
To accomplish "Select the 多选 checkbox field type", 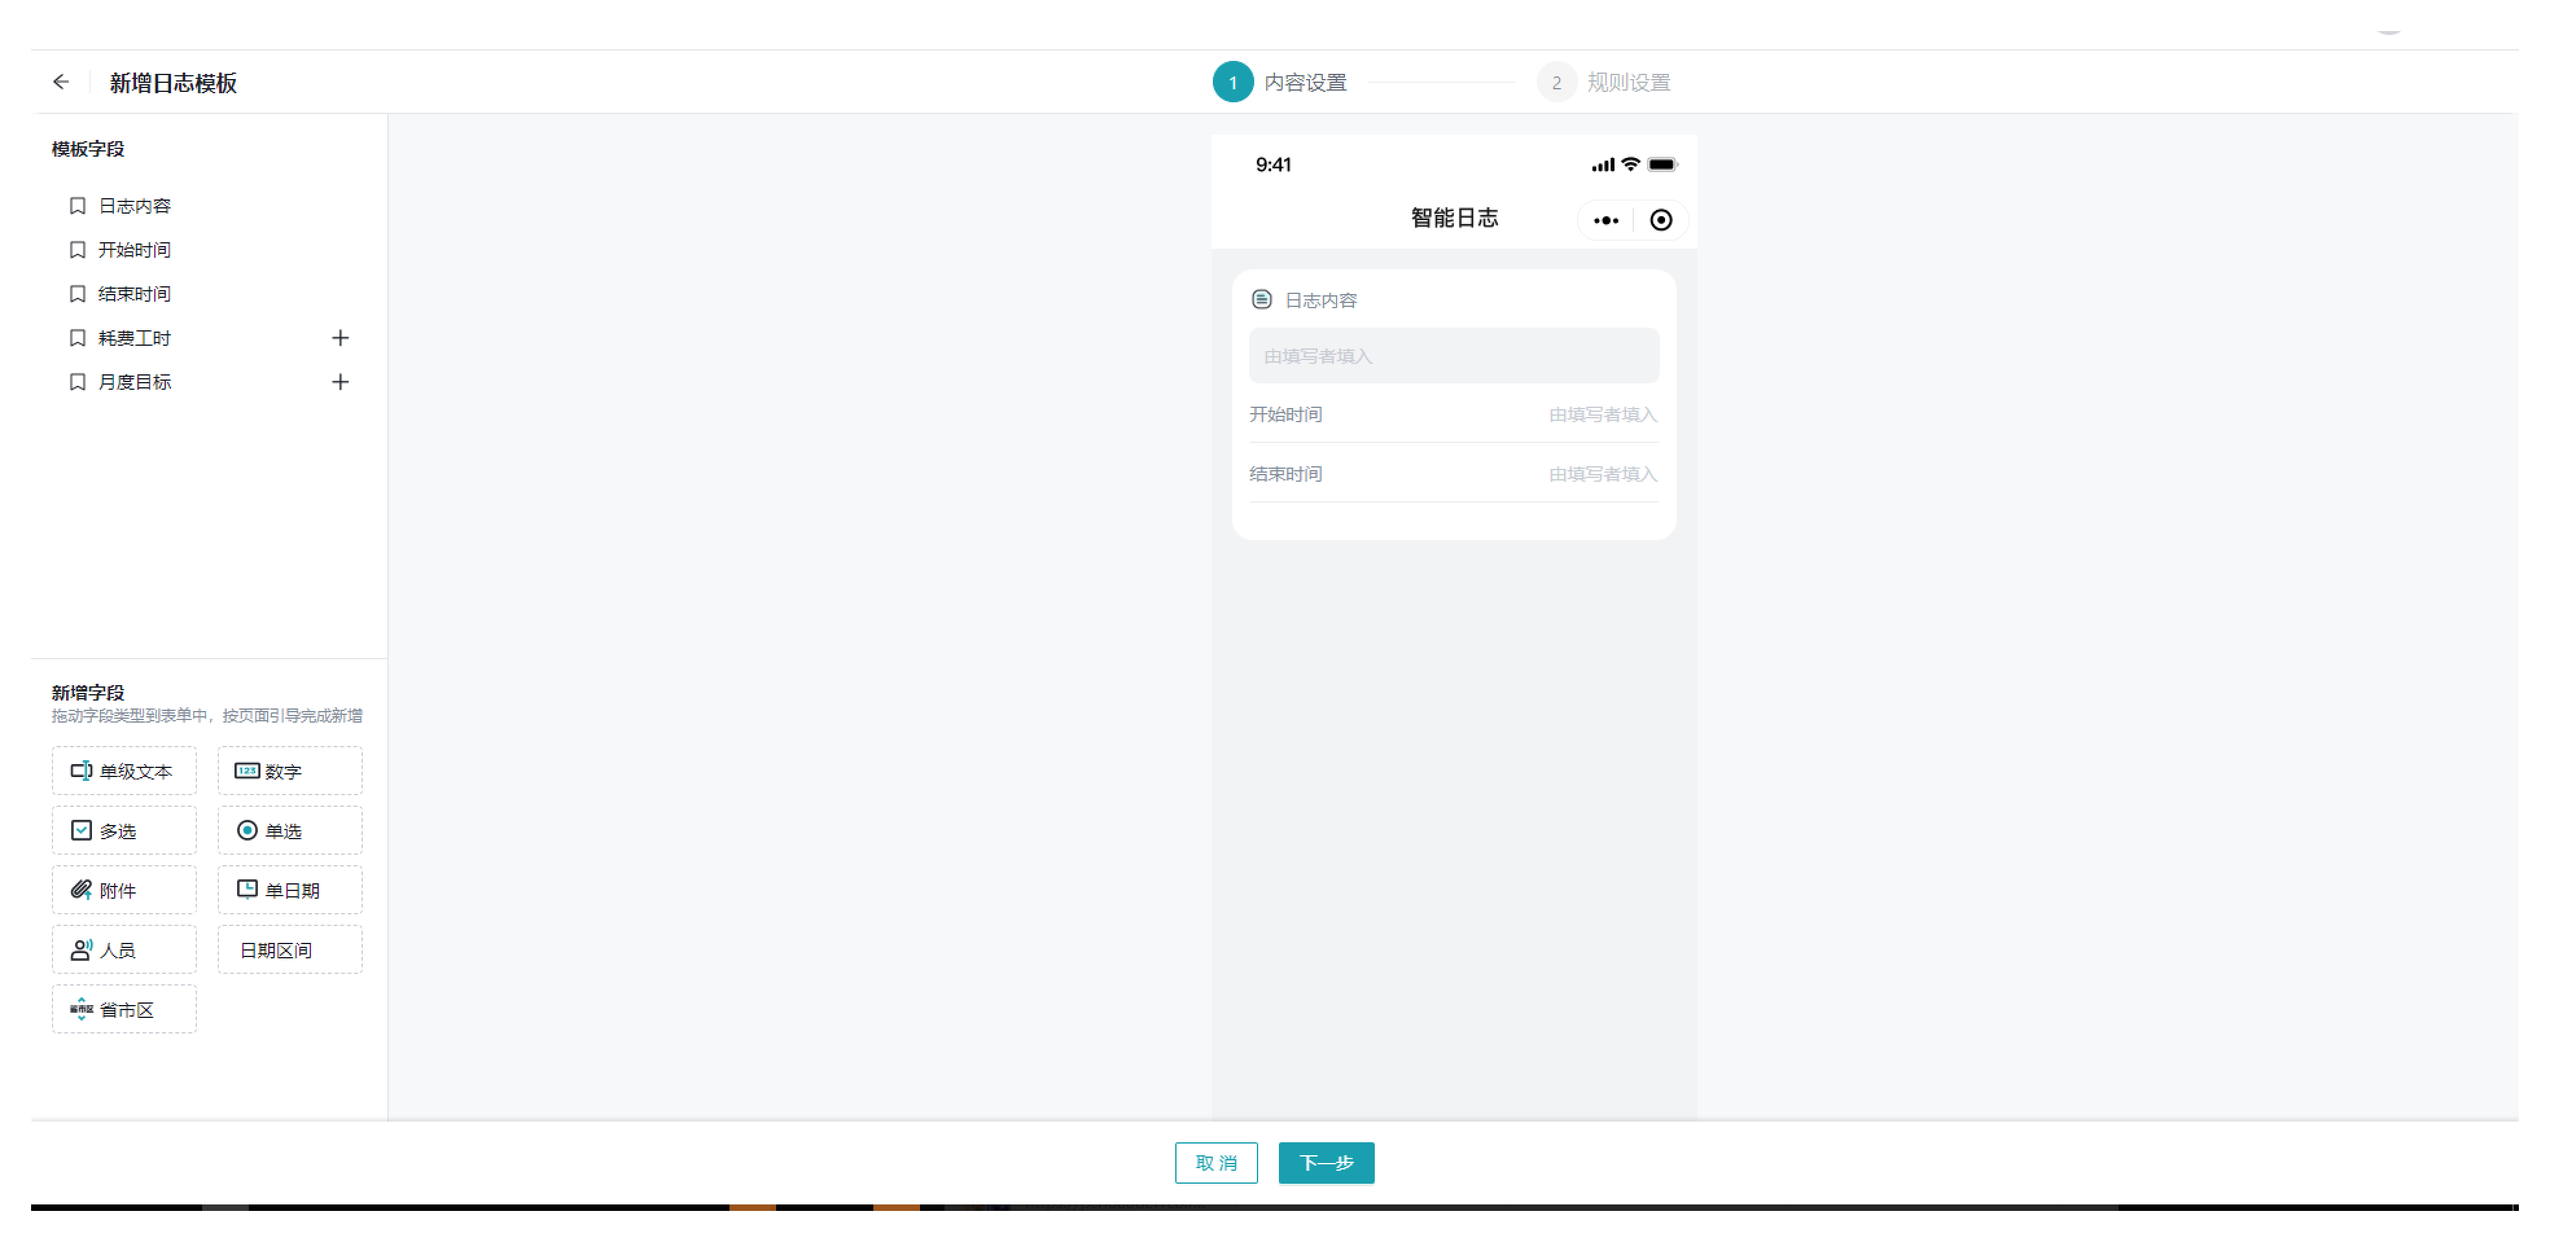I will point(124,830).
